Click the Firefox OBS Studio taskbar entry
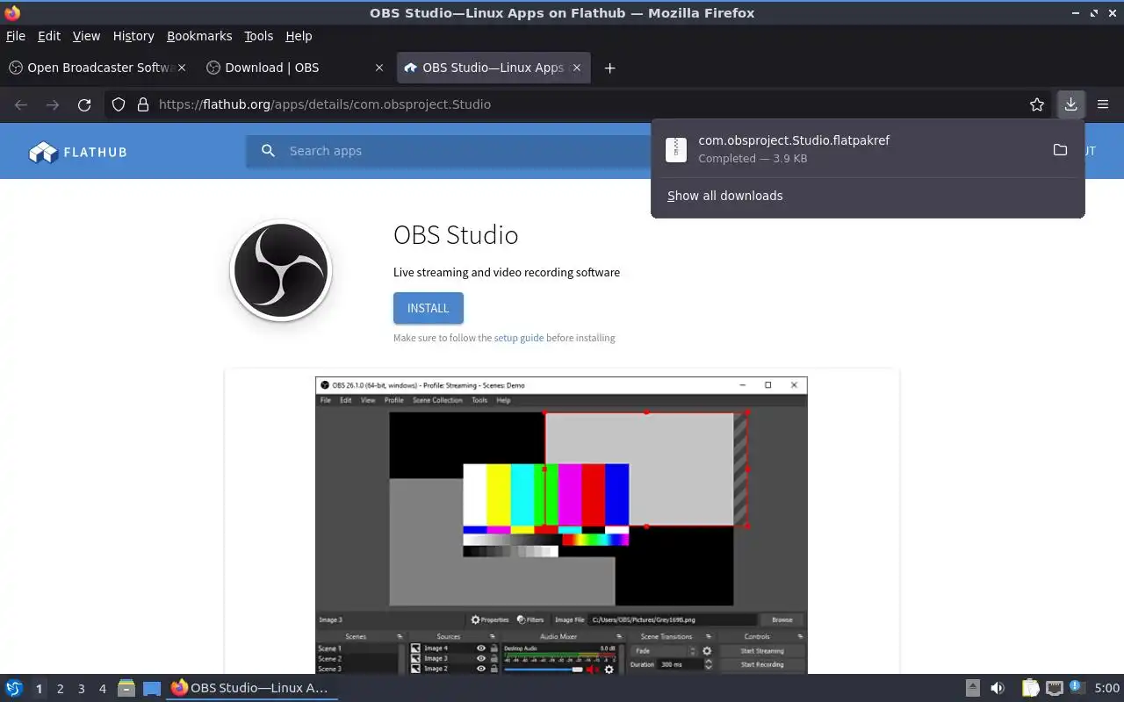This screenshot has height=702, width=1124. (x=251, y=688)
